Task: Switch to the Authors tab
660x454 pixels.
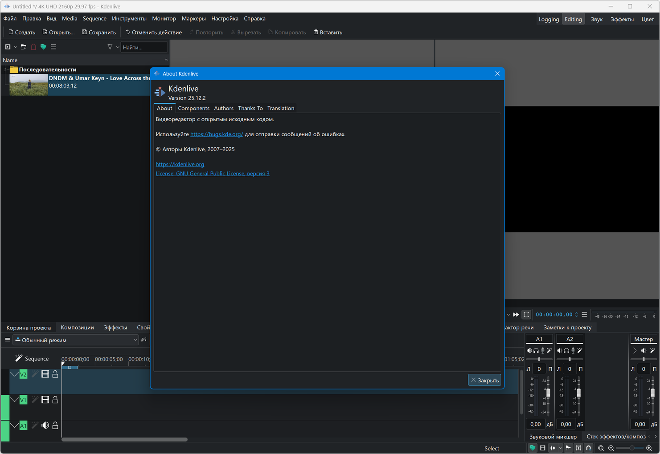Action: [x=223, y=108]
